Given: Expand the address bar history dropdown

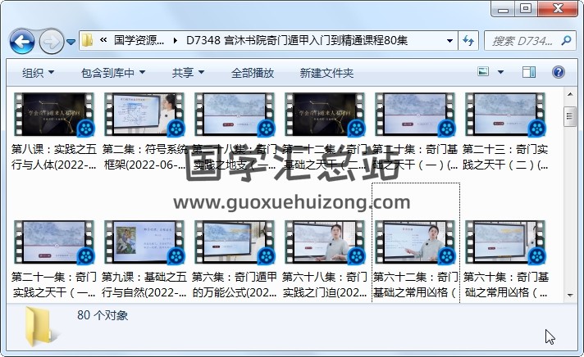Looking at the screenshot, I should (449, 41).
